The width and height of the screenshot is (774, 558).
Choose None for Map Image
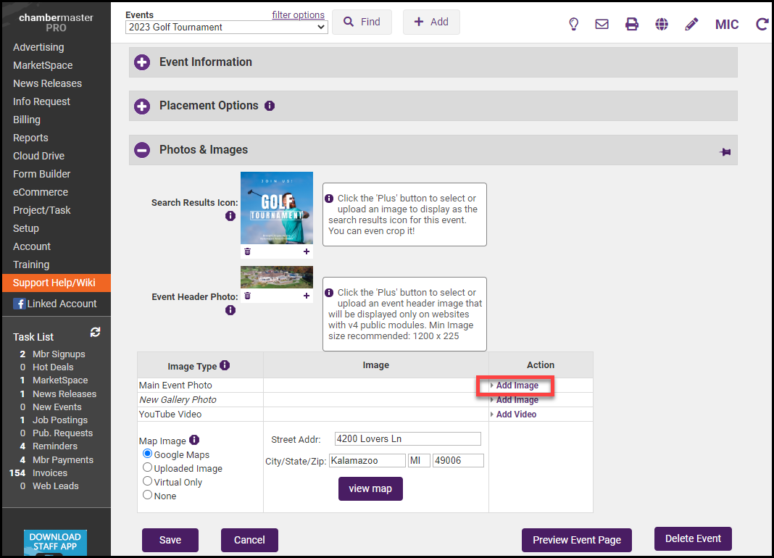148,495
